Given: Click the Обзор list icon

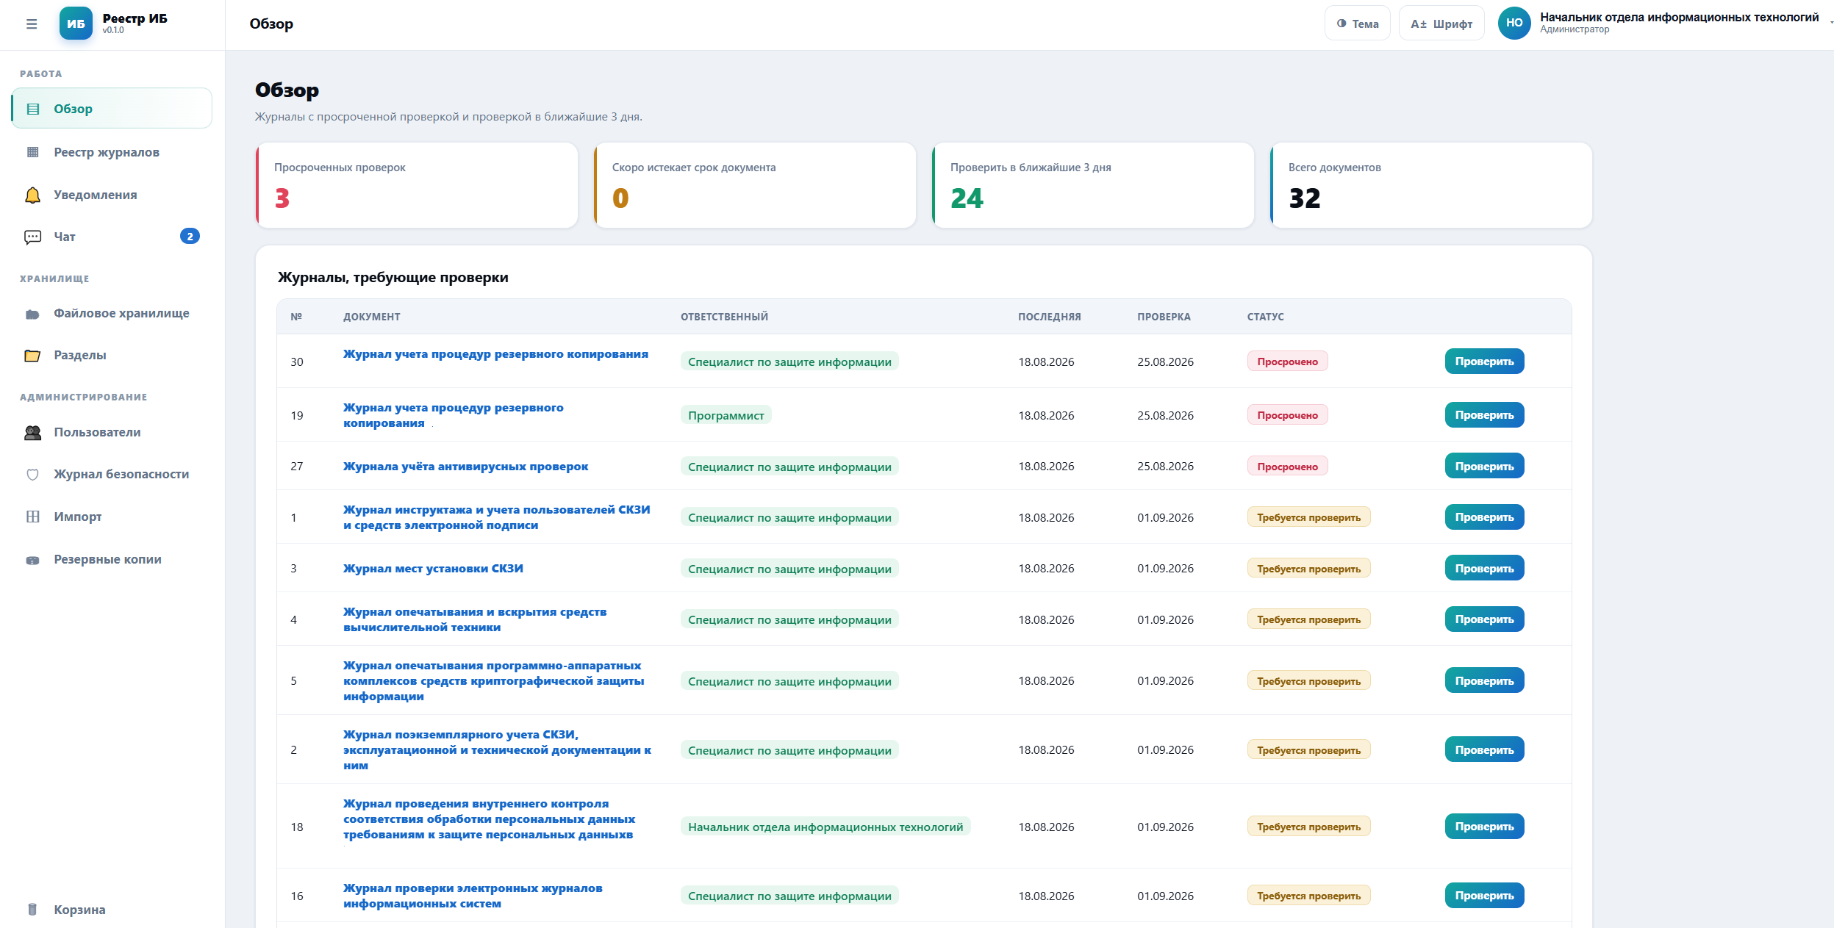Looking at the screenshot, I should (x=33, y=109).
